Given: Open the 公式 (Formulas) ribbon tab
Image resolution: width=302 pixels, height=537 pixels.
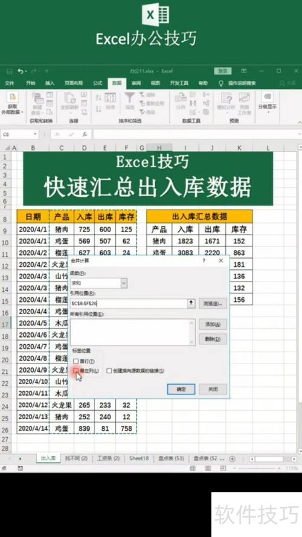Looking at the screenshot, I should 98,83.
